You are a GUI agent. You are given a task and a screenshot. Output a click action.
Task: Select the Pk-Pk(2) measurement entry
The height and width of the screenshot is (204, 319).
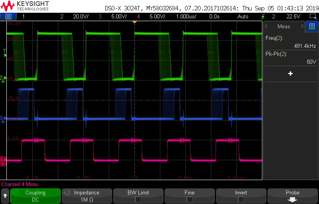coord(276,54)
